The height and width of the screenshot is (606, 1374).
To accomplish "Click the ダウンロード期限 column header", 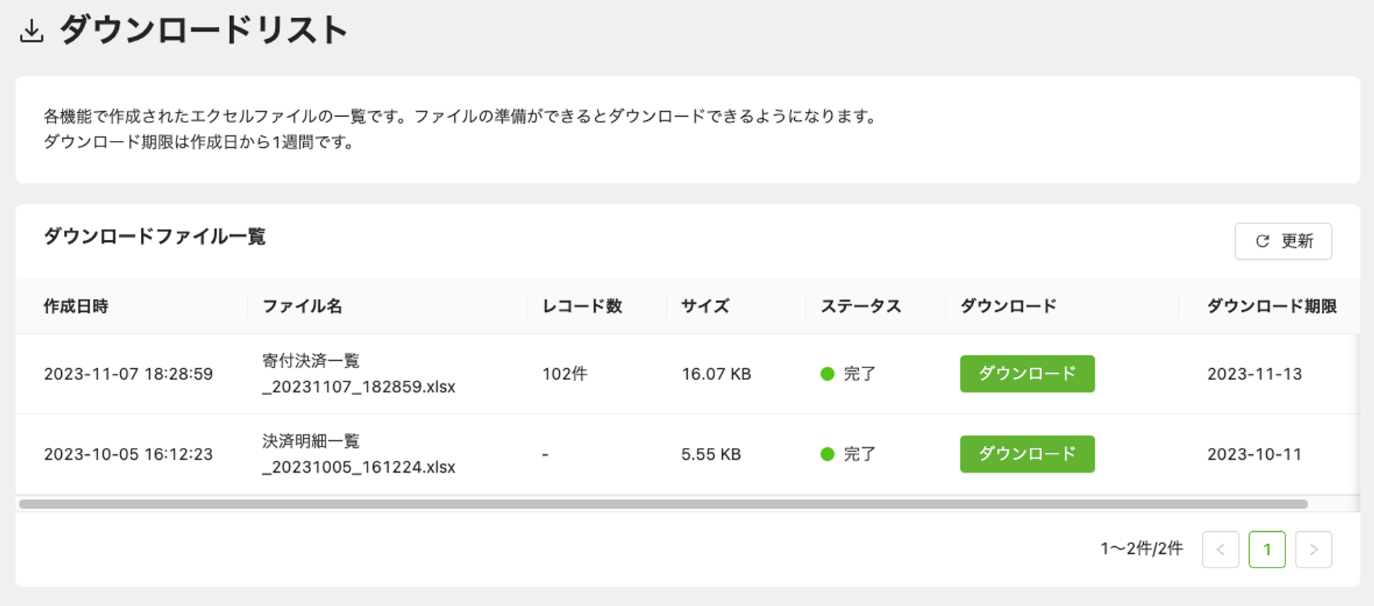I will (x=1272, y=306).
